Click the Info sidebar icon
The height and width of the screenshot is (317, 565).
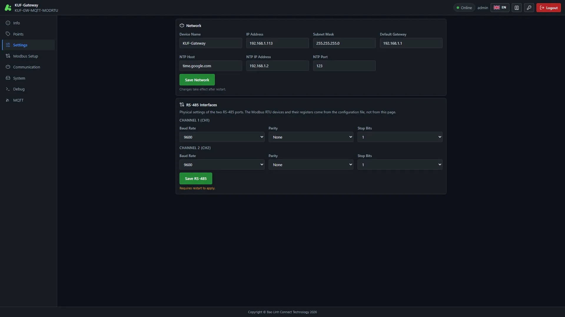[8, 23]
